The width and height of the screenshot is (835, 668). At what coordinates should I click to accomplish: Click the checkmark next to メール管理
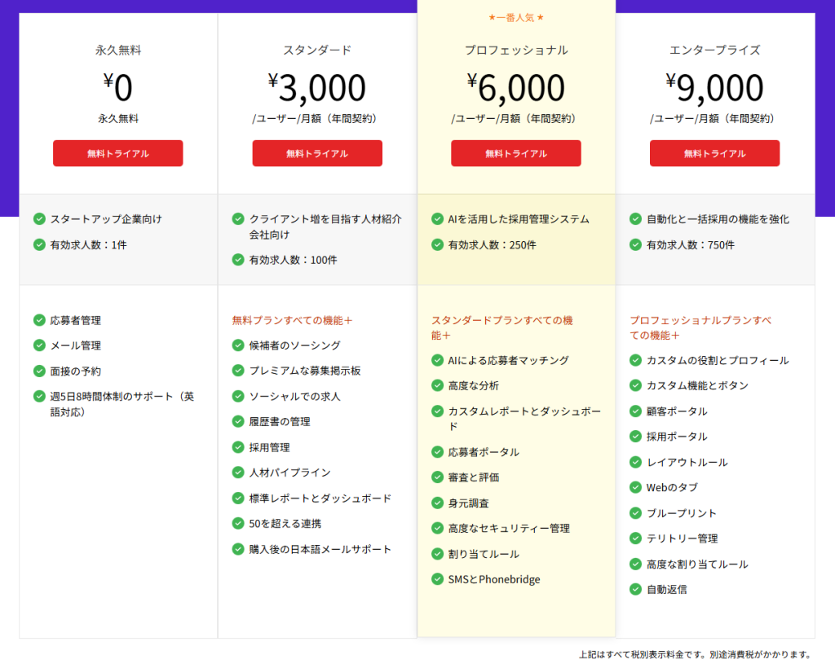pyautogui.click(x=38, y=345)
